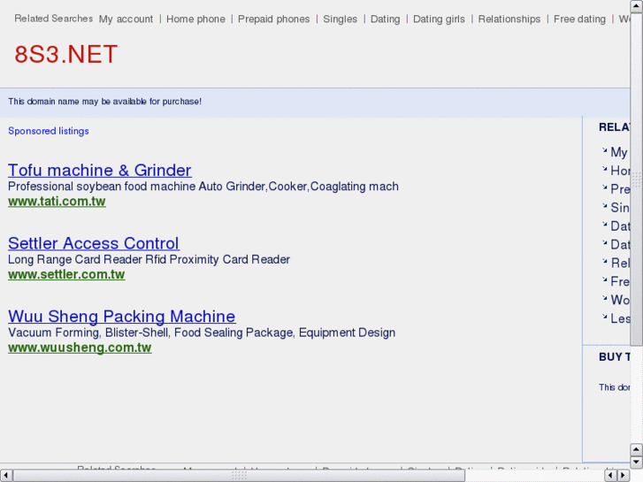
Task: Click the horizontal scrollbar left arrow at far left
Action: coord(5,476)
